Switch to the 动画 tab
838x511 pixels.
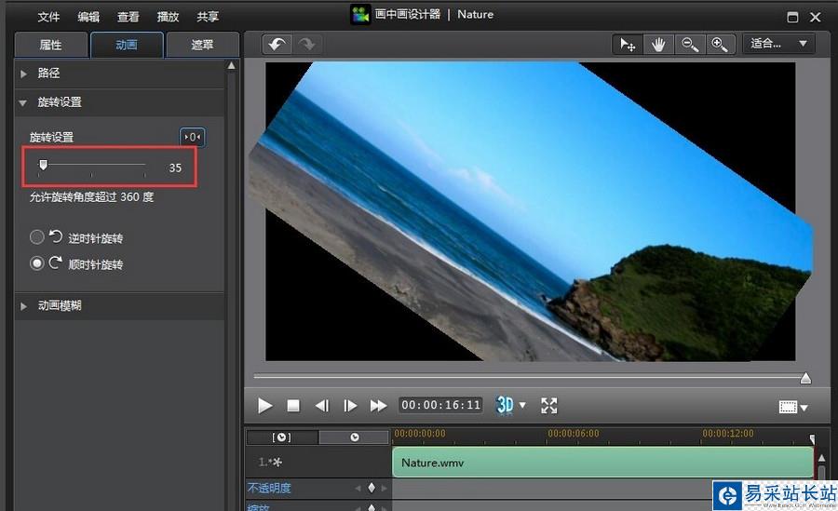pyautogui.click(x=127, y=45)
